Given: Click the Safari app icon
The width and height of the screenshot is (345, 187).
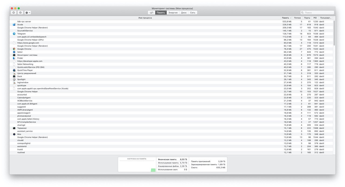Looking at the screenshot, I should click(14, 52).
